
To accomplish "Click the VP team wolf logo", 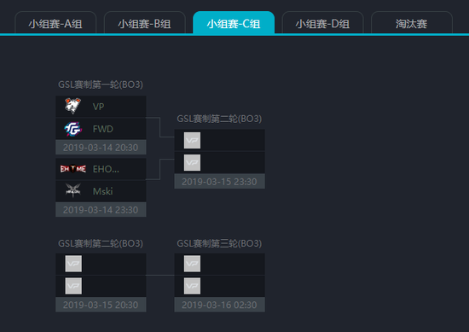I will pos(73,106).
